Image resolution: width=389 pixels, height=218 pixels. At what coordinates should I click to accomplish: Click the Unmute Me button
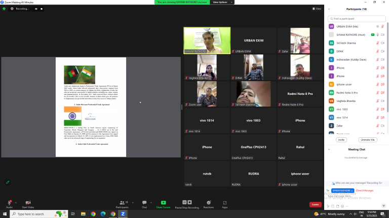point(367,139)
